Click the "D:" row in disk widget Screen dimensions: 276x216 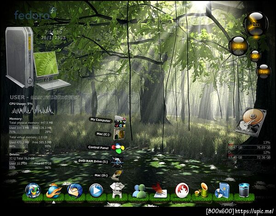249,152
